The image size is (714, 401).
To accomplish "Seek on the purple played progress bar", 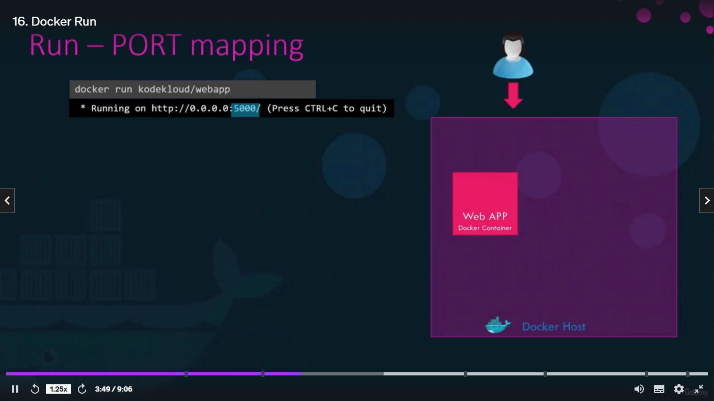I will 153,374.
